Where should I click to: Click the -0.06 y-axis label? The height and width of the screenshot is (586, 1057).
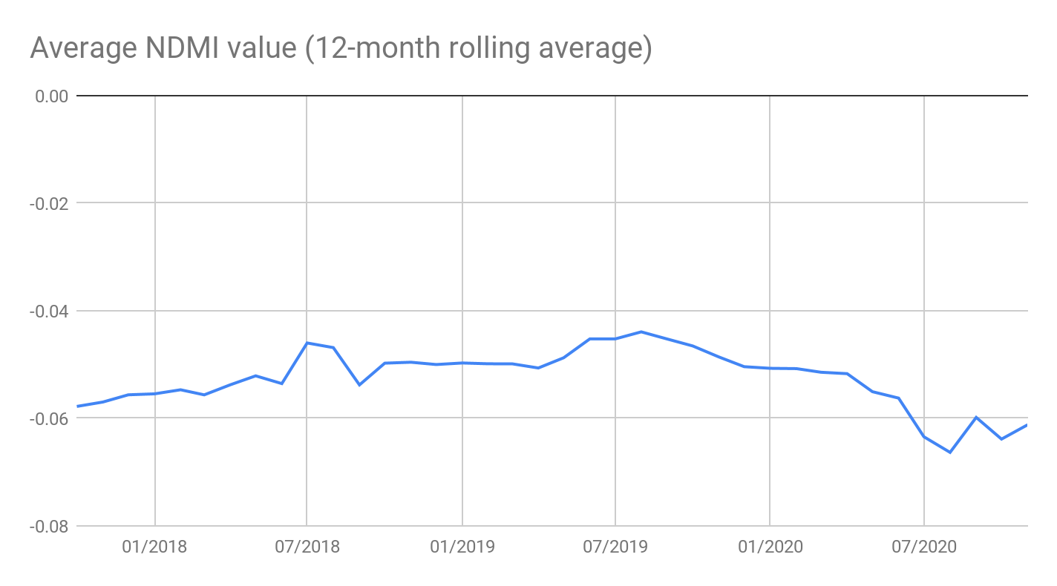tap(49, 418)
